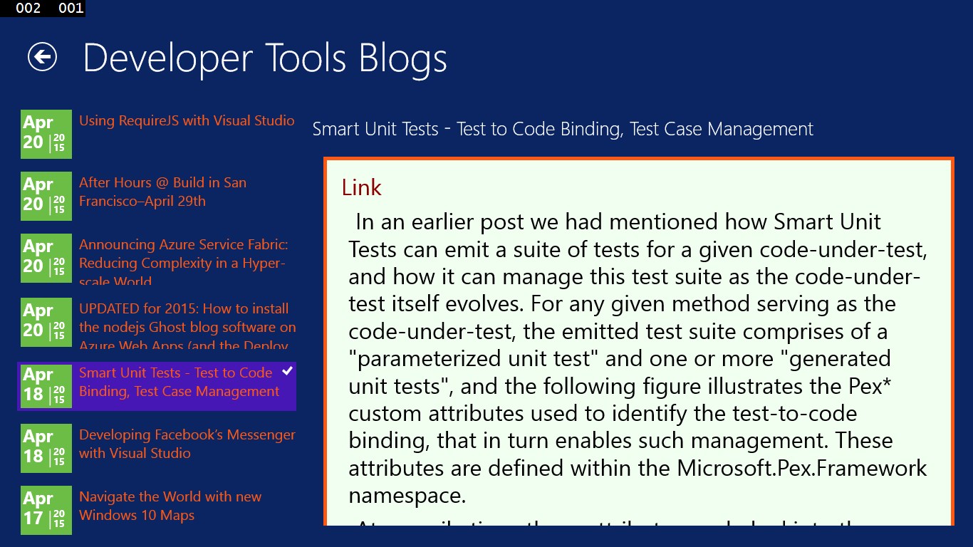Open "Using RequireJS with Visual Studio" post

coord(187,120)
